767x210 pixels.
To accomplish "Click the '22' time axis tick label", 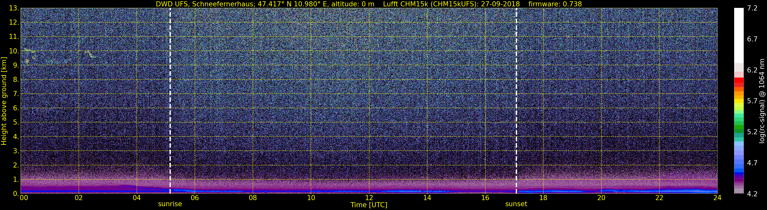I will 659,198.
